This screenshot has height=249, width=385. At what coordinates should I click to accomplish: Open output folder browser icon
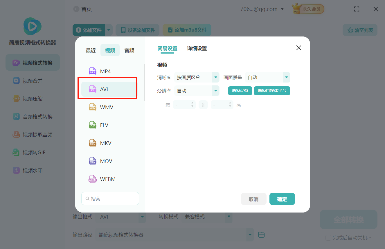point(261,235)
